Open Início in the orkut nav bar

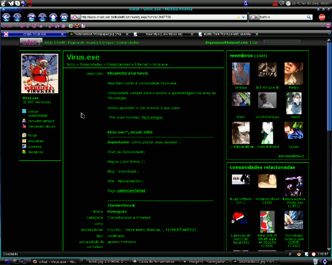click(49, 42)
